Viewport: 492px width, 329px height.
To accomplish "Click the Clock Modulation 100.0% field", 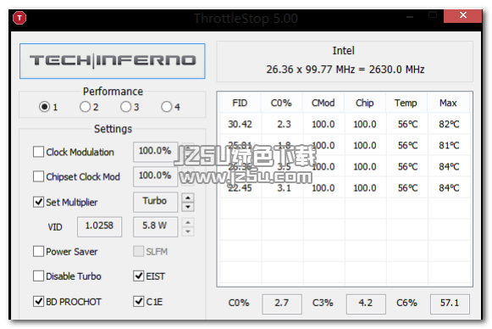I will (x=155, y=152).
